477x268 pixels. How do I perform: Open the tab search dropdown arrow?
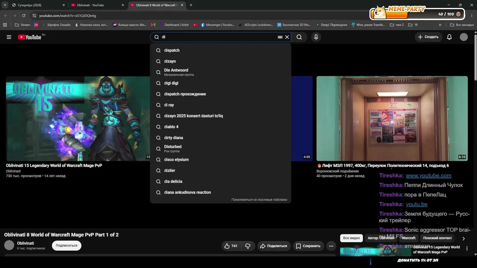pos(5,5)
